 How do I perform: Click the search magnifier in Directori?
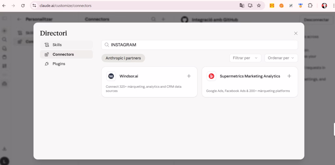pos(107,45)
